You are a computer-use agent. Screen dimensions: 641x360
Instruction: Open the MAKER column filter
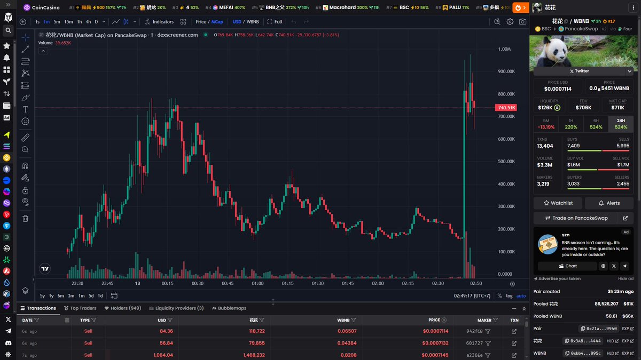click(x=496, y=320)
